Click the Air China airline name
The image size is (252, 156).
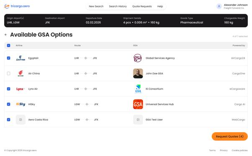tap(34, 74)
